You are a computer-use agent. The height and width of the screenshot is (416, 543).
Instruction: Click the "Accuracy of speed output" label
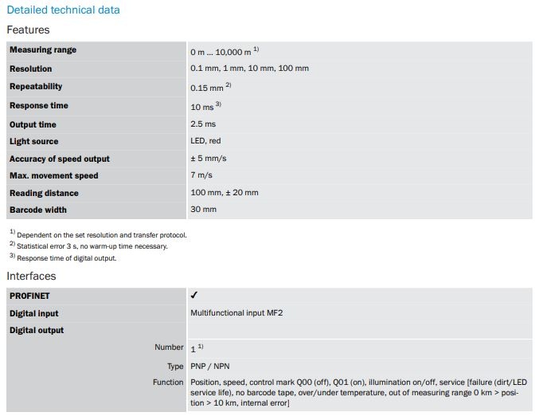coord(60,159)
